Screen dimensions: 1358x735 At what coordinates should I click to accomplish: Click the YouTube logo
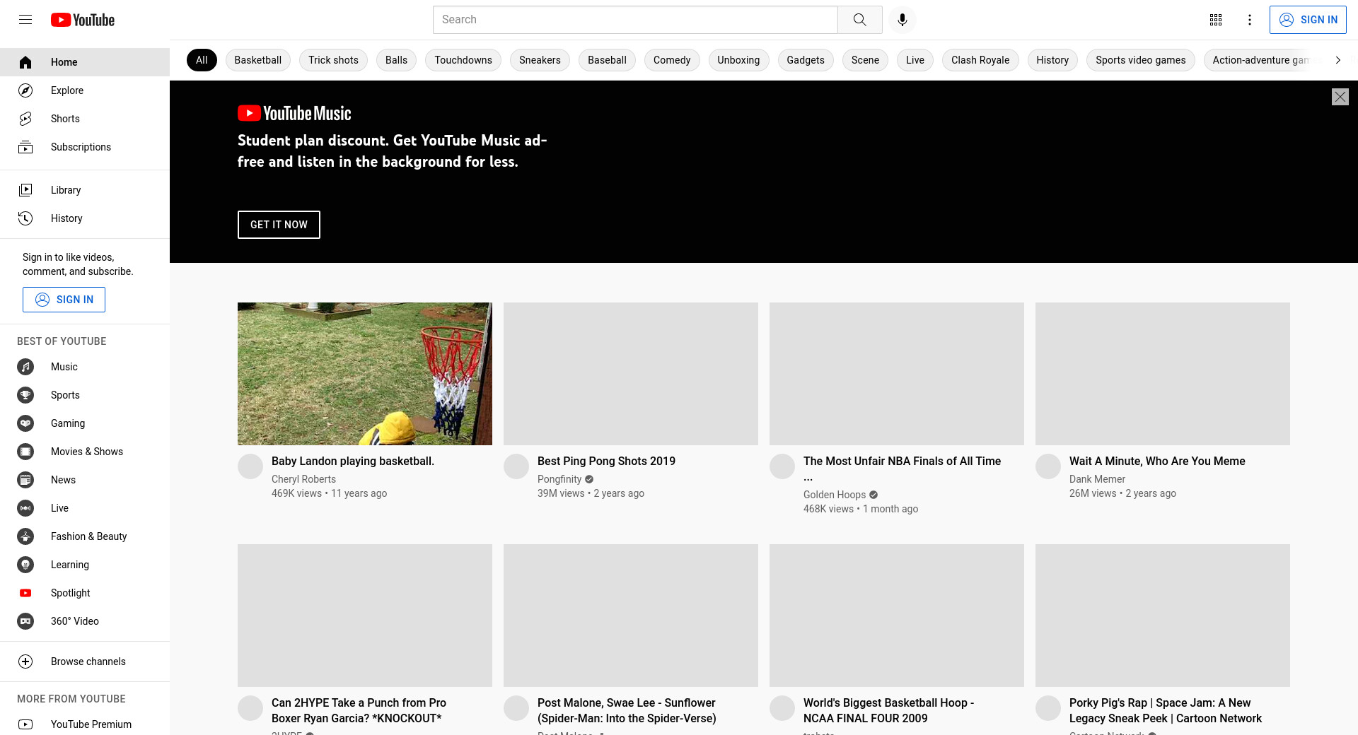click(x=83, y=20)
